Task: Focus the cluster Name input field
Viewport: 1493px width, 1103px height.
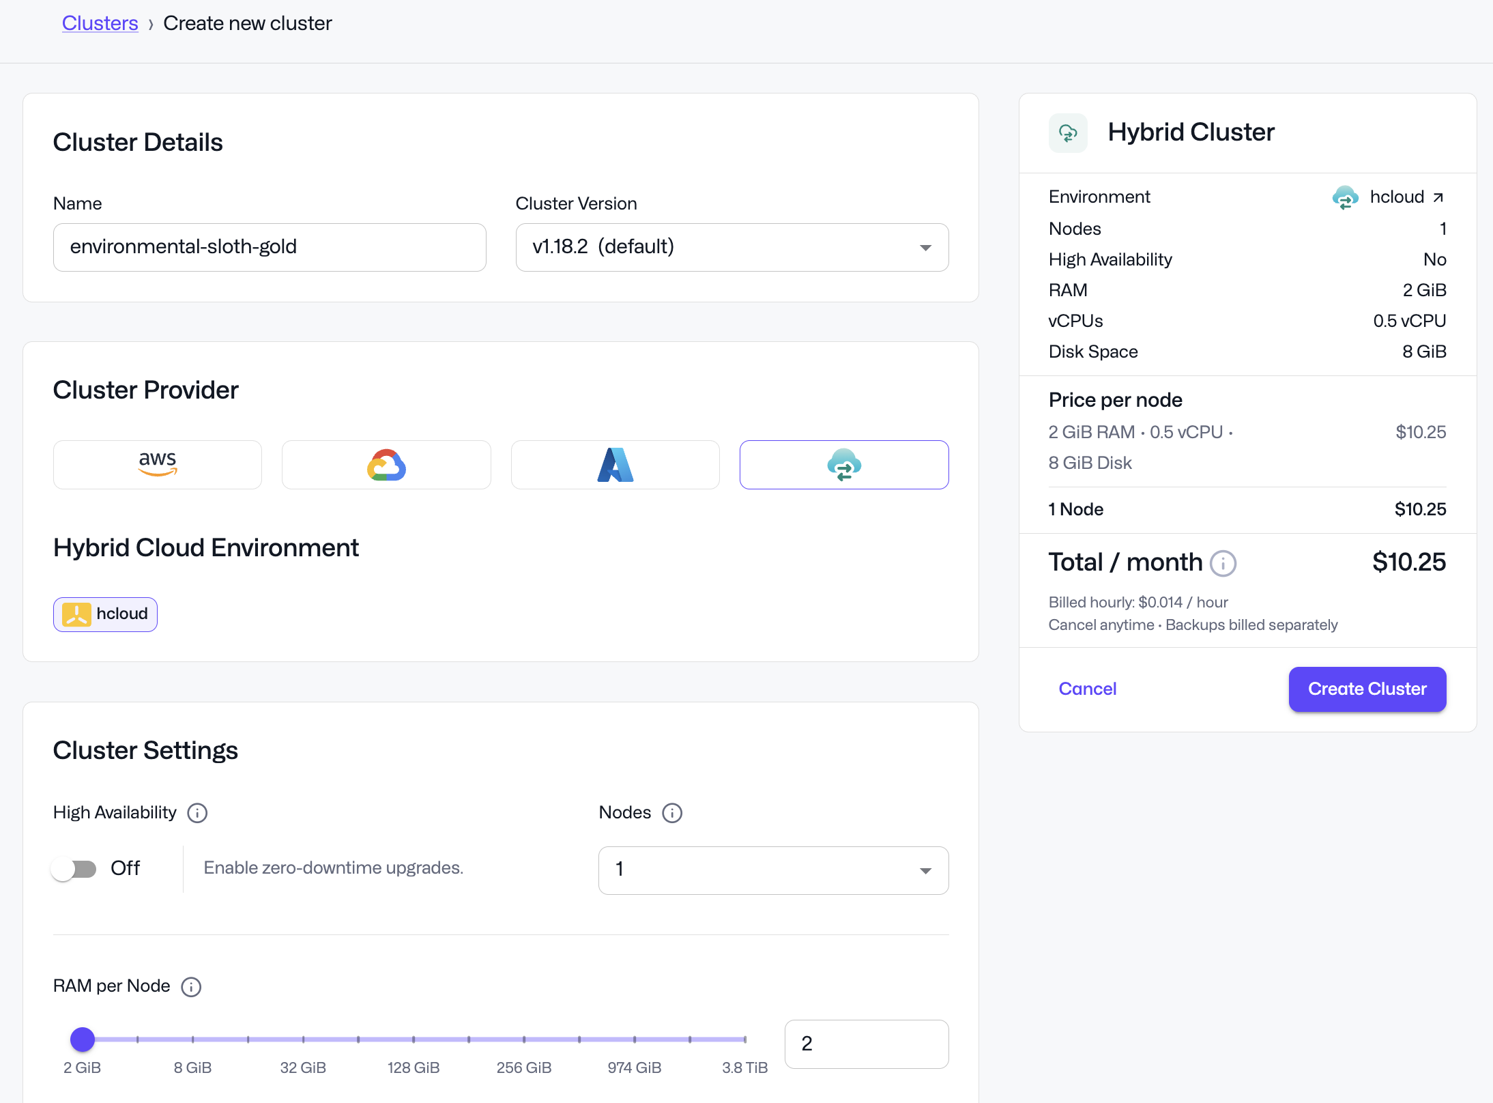Action: tap(270, 247)
